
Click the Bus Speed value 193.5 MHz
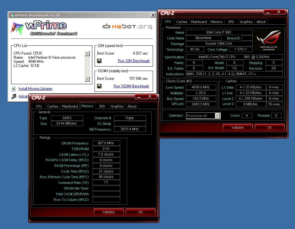[201, 98]
